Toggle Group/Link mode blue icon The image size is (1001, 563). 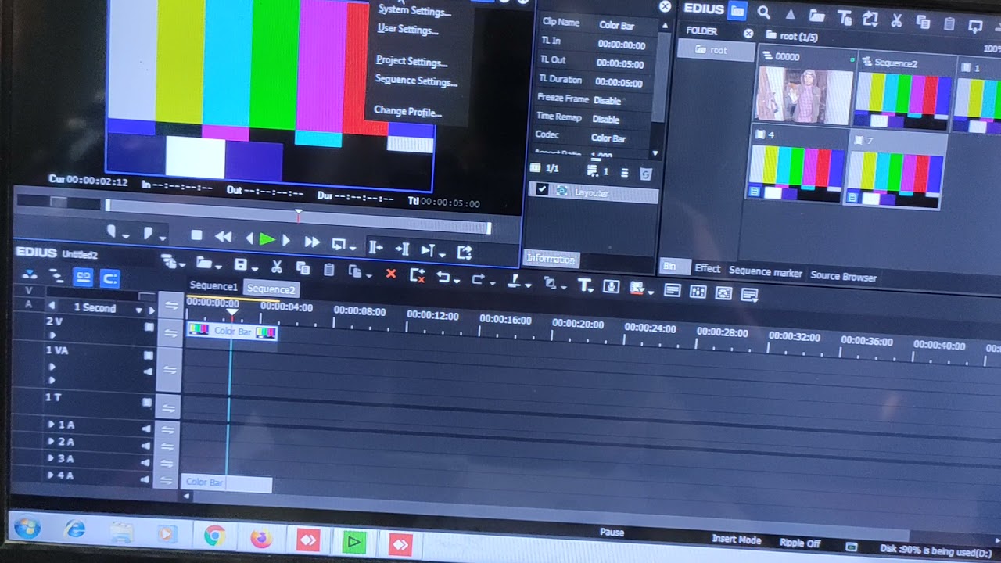83,277
